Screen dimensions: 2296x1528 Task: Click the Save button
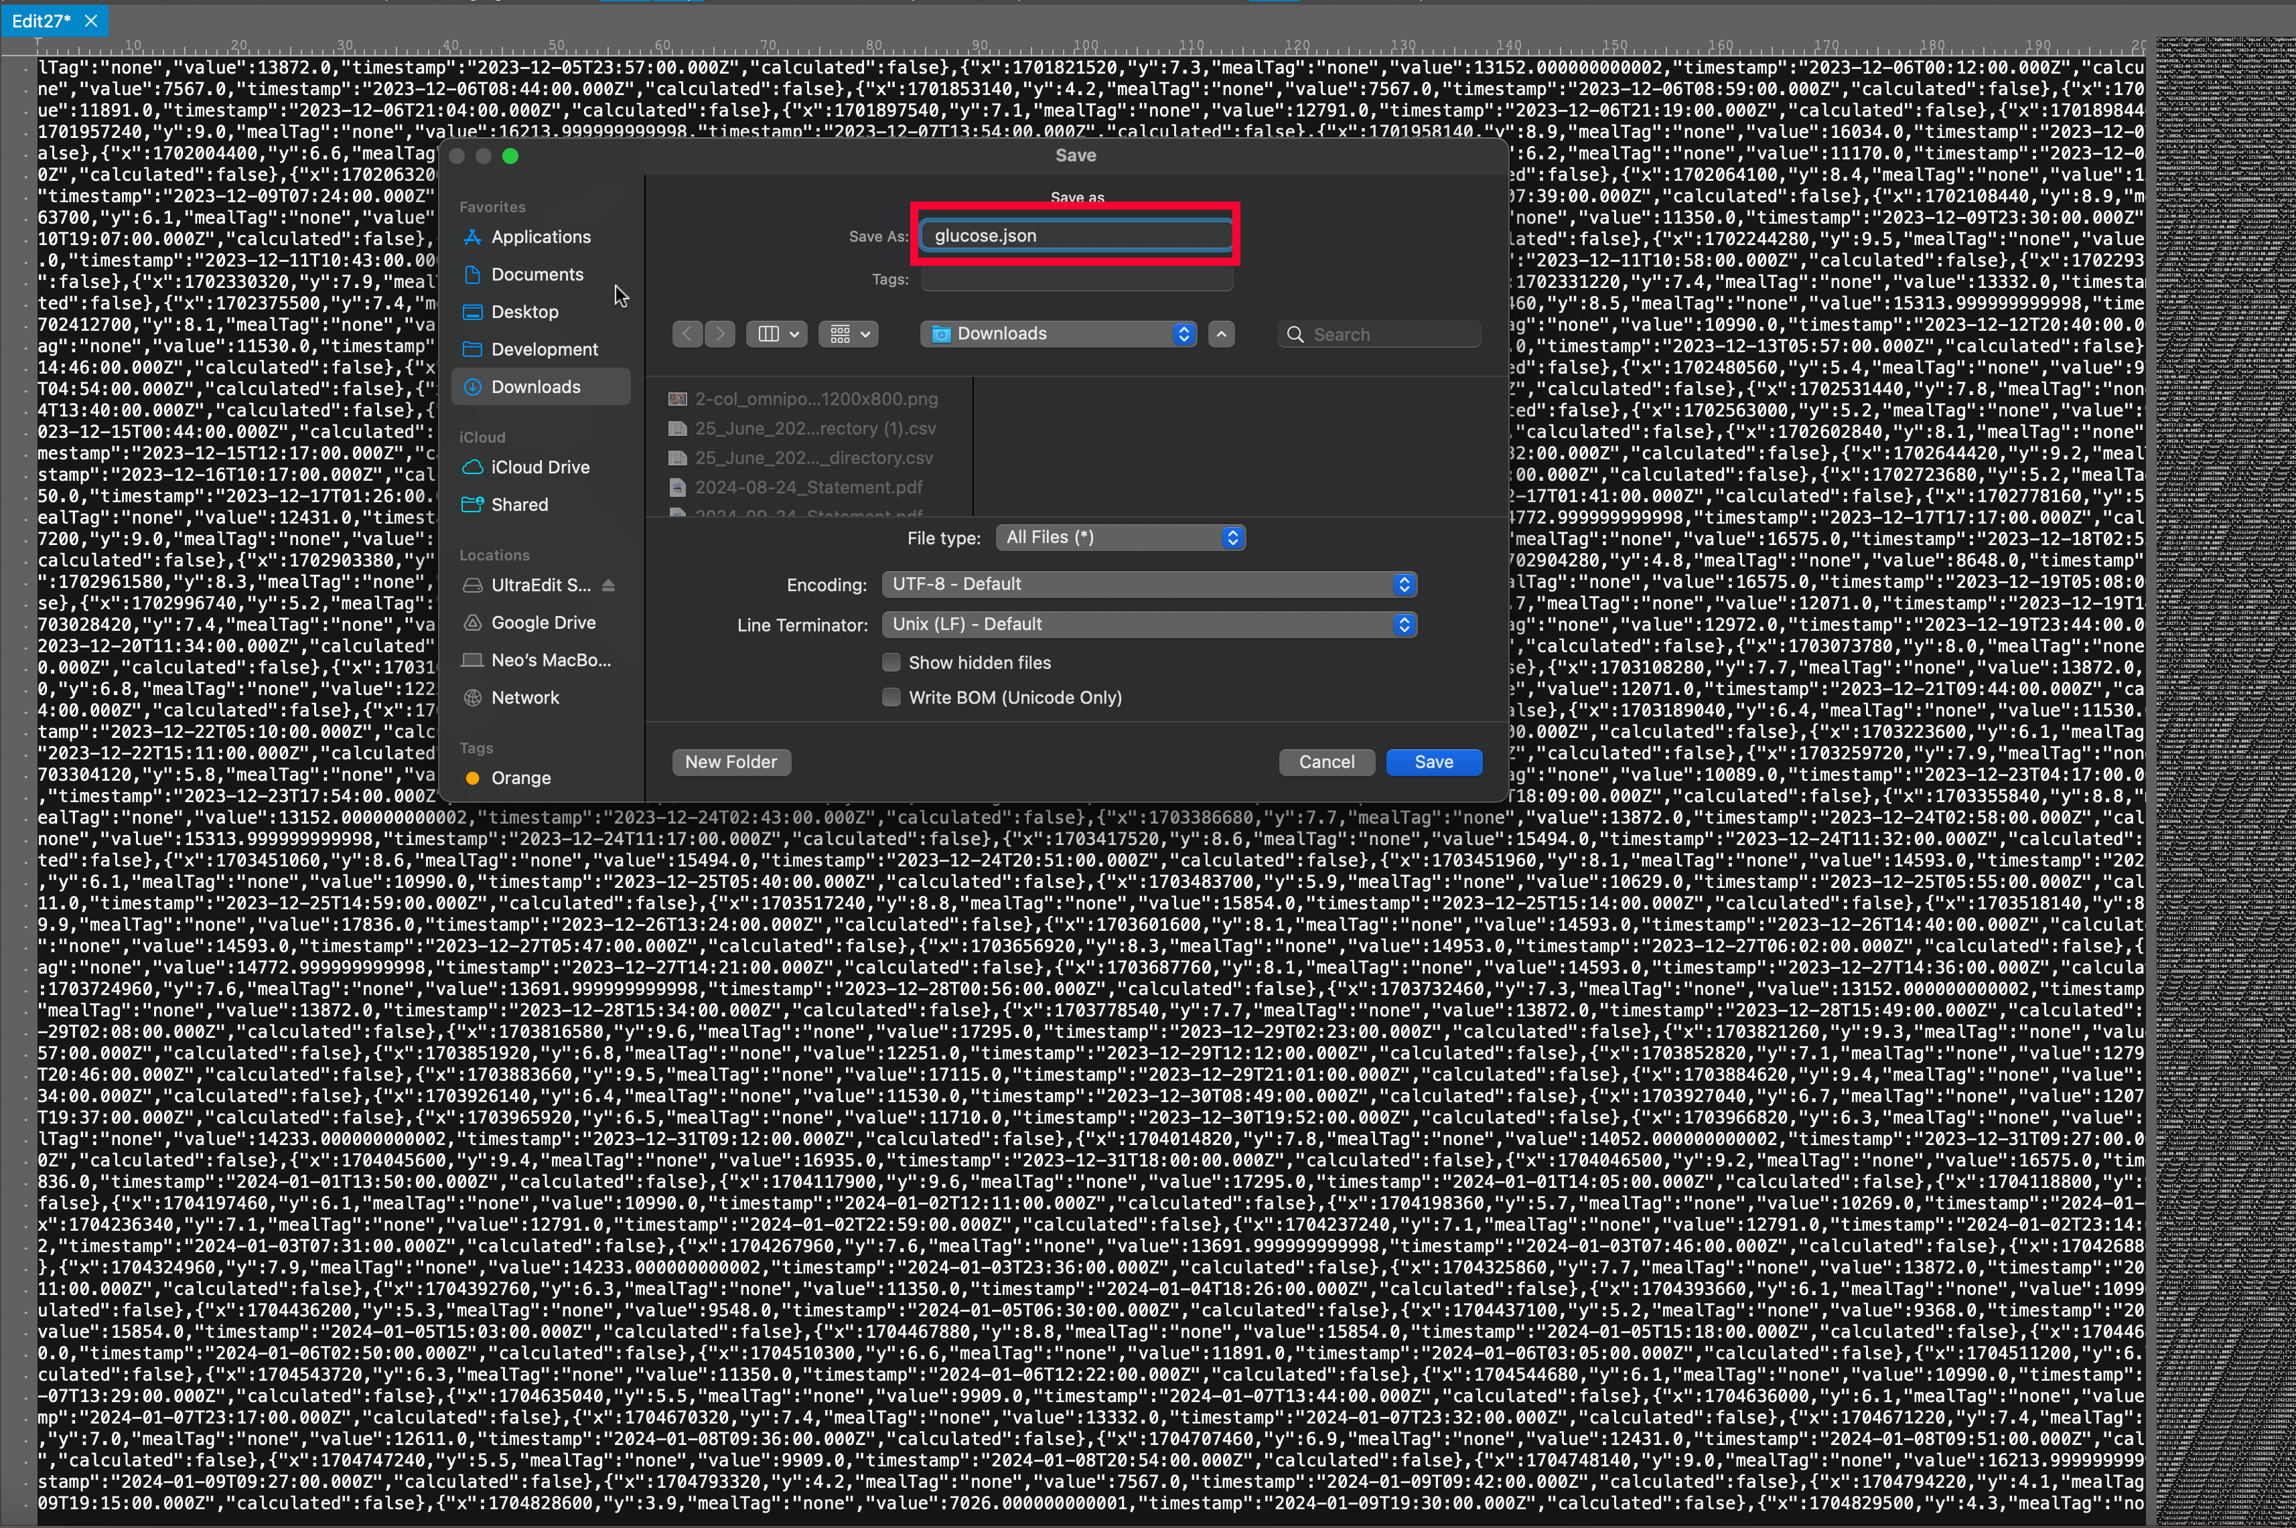[x=1433, y=762]
